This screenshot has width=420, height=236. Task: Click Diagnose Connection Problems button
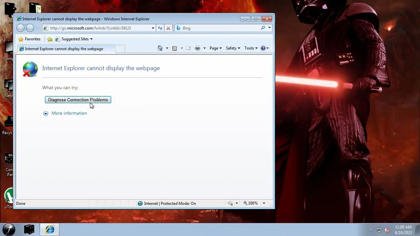78,100
